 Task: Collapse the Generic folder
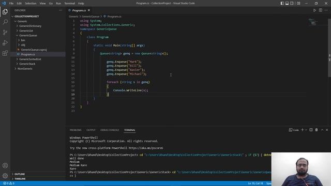(x=22, y=21)
